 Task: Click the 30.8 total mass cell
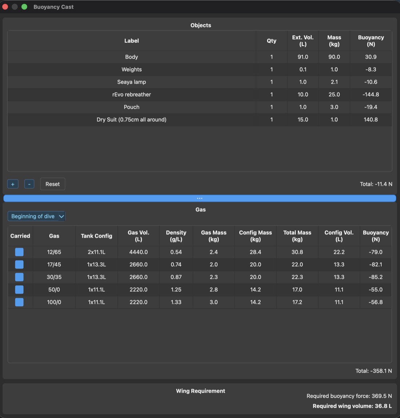(297, 252)
